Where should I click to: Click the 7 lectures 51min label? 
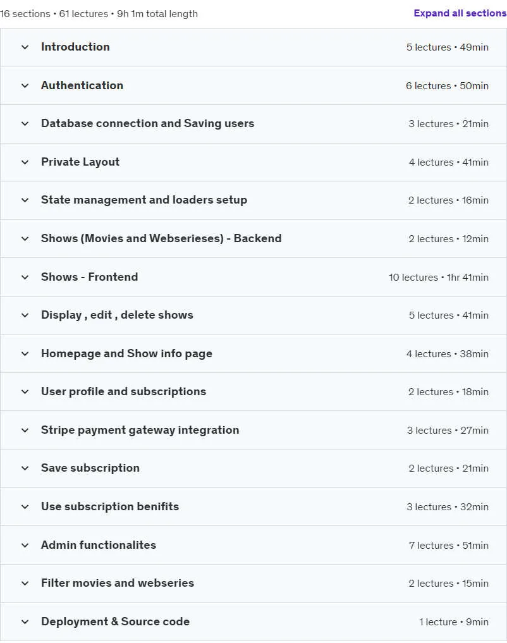pos(448,546)
